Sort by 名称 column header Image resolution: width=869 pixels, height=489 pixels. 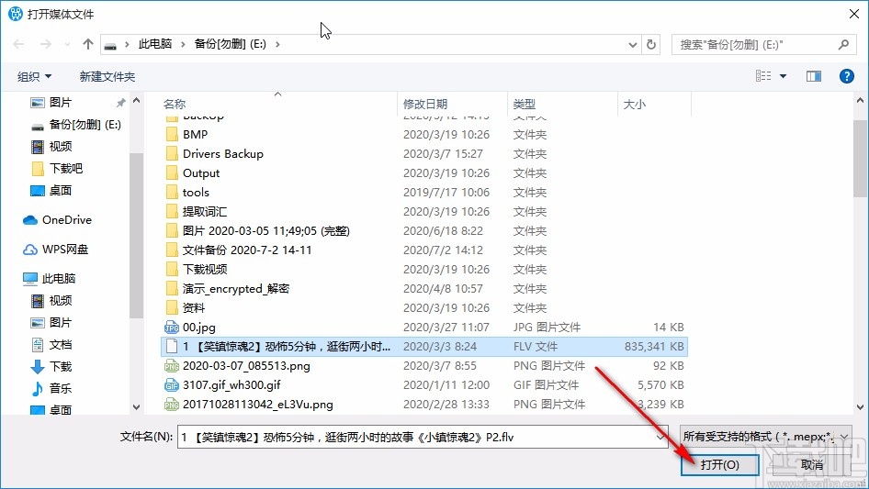tap(174, 104)
